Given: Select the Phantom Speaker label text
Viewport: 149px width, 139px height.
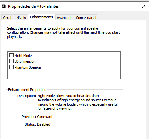Looking at the screenshot, I should (x=28, y=67).
